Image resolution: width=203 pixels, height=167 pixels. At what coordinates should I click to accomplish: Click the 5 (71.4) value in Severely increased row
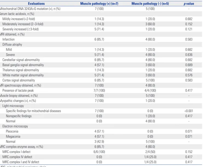tap(99, 29)
